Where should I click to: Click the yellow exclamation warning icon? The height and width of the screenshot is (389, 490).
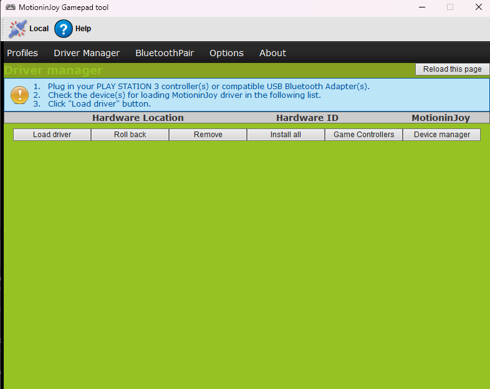coord(20,95)
